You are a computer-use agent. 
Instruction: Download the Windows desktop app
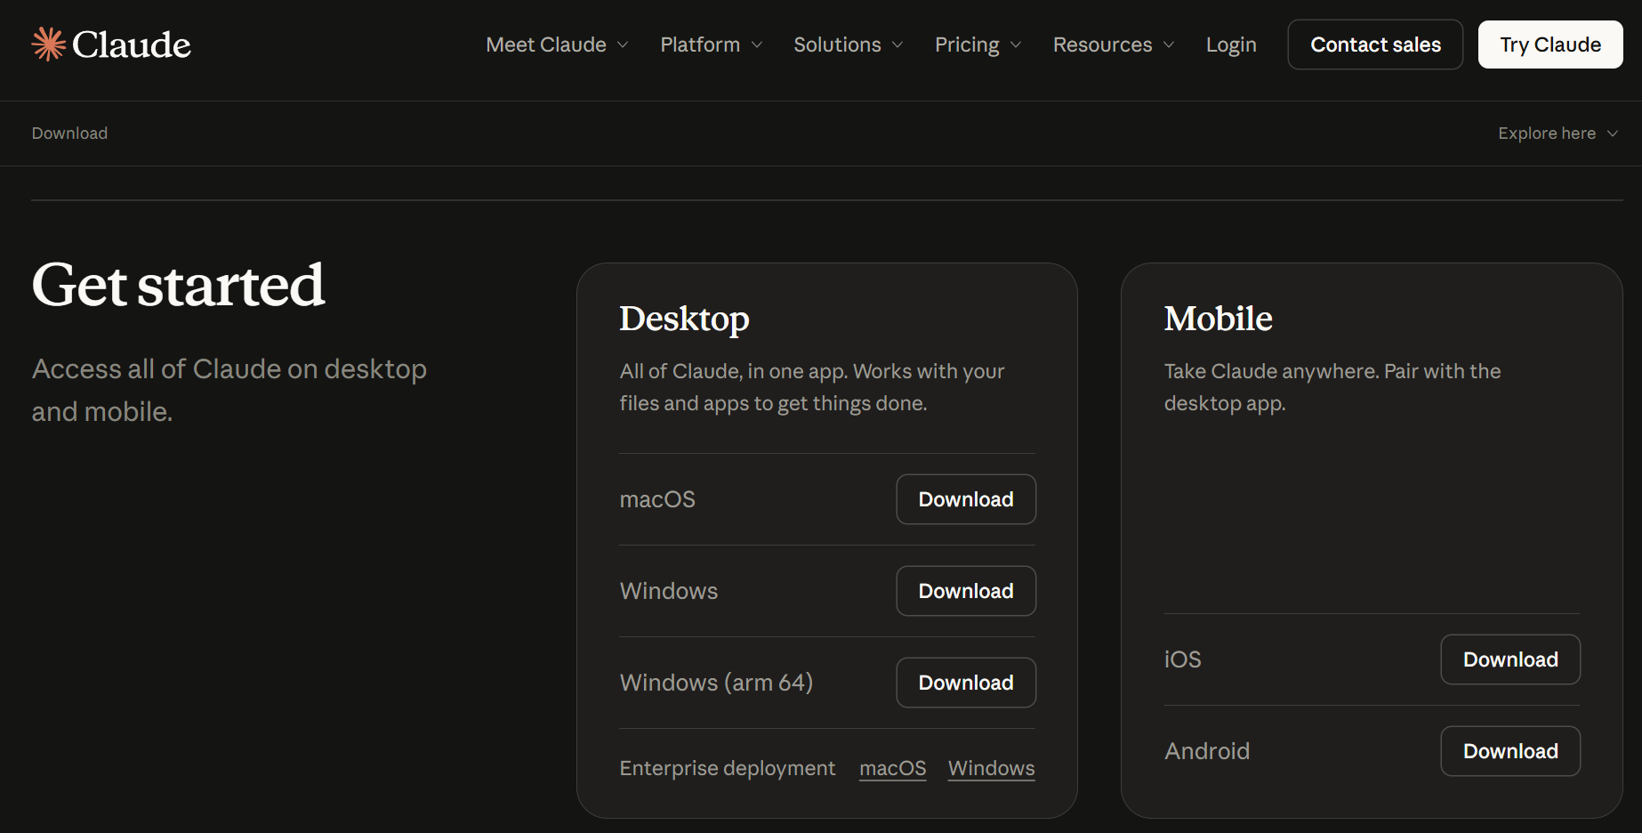pos(965,591)
